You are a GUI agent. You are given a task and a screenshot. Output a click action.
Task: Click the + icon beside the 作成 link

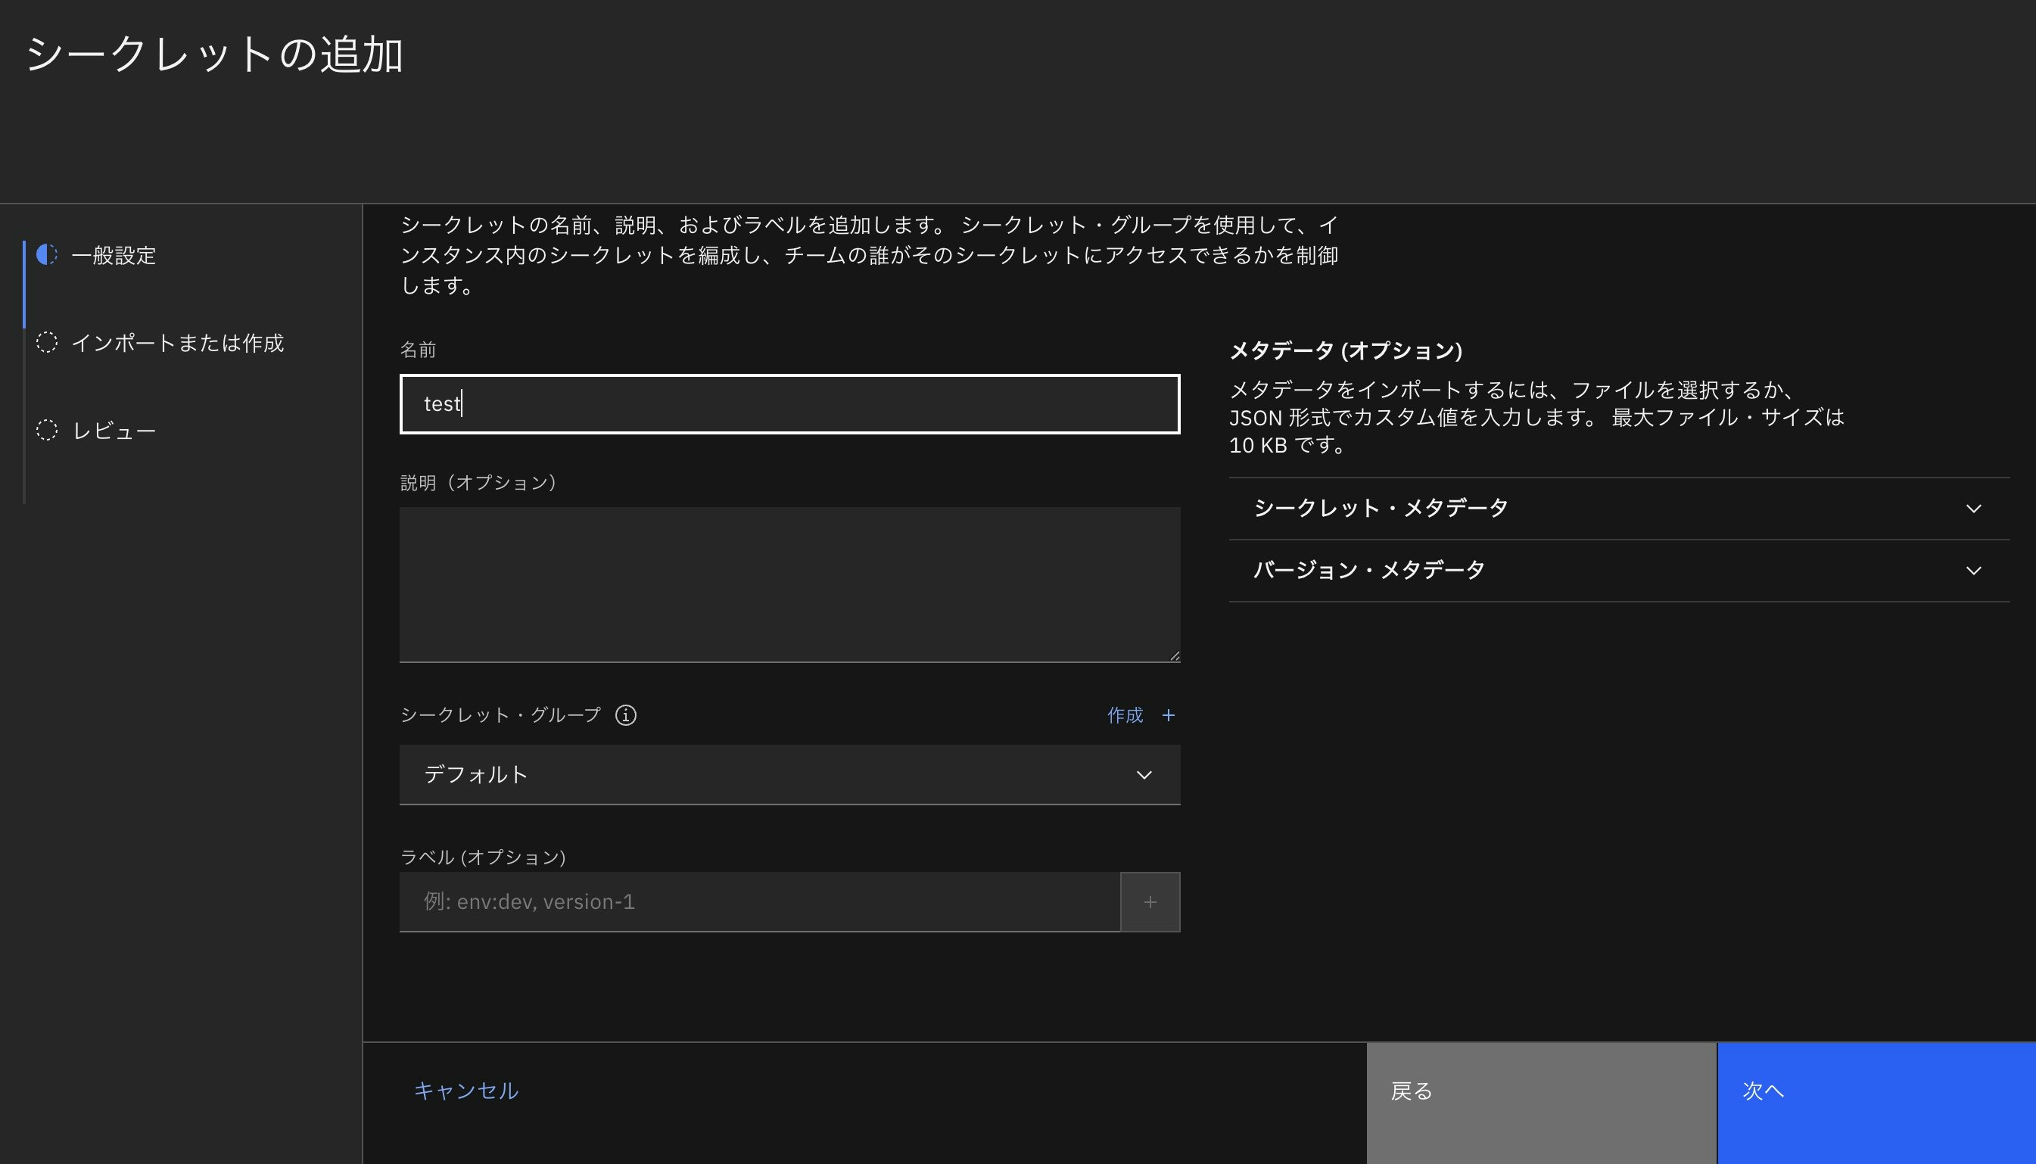click(x=1168, y=715)
